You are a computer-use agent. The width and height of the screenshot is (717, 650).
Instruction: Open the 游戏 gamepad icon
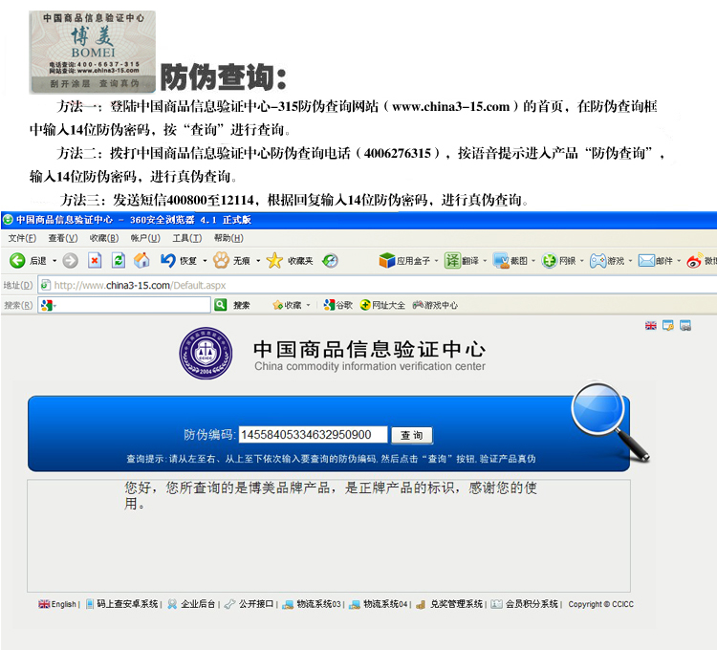[x=597, y=261]
